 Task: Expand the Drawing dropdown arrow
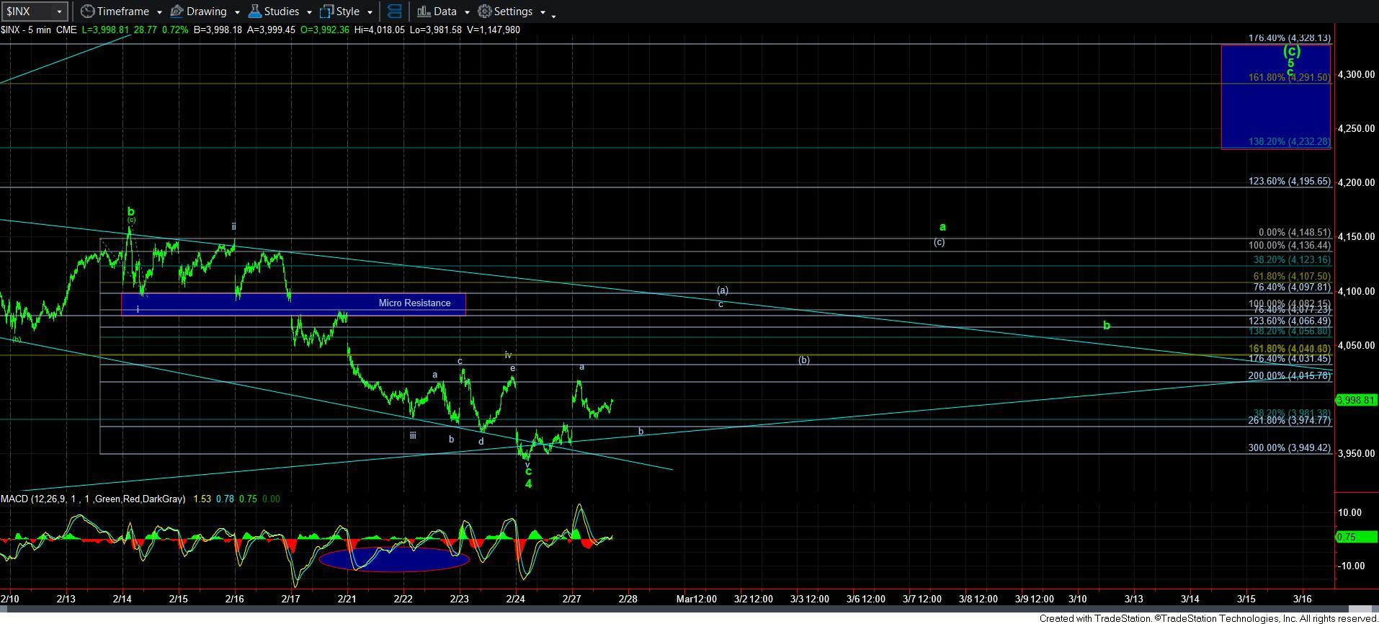coord(236,12)
